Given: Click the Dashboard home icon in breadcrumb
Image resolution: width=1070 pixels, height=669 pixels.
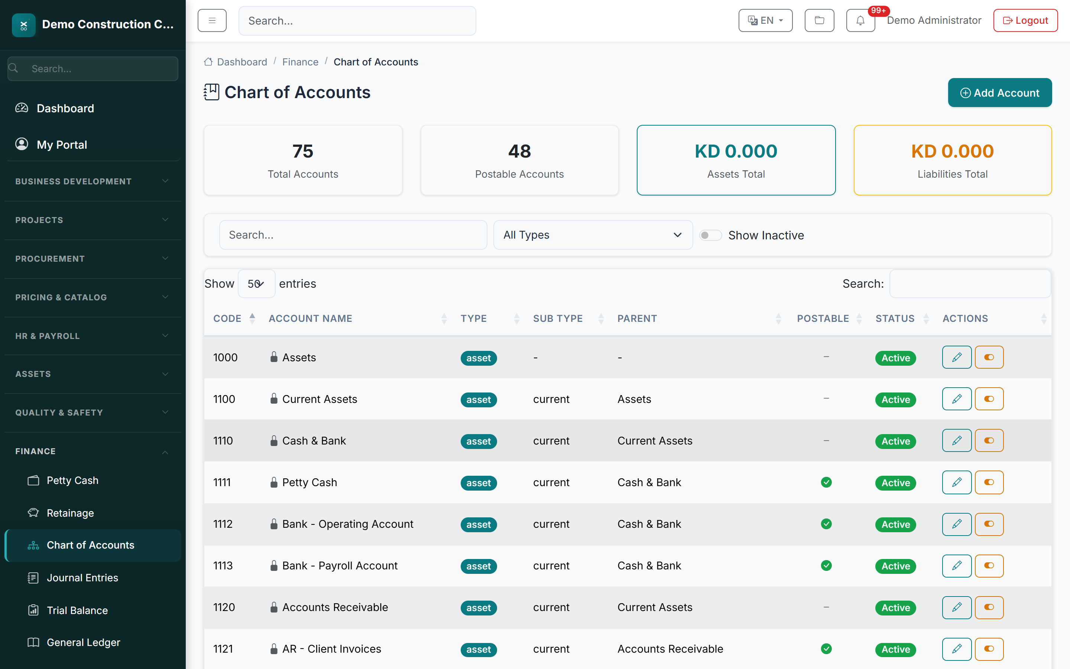Looking at the screenshot, I should tap(208, 62).
